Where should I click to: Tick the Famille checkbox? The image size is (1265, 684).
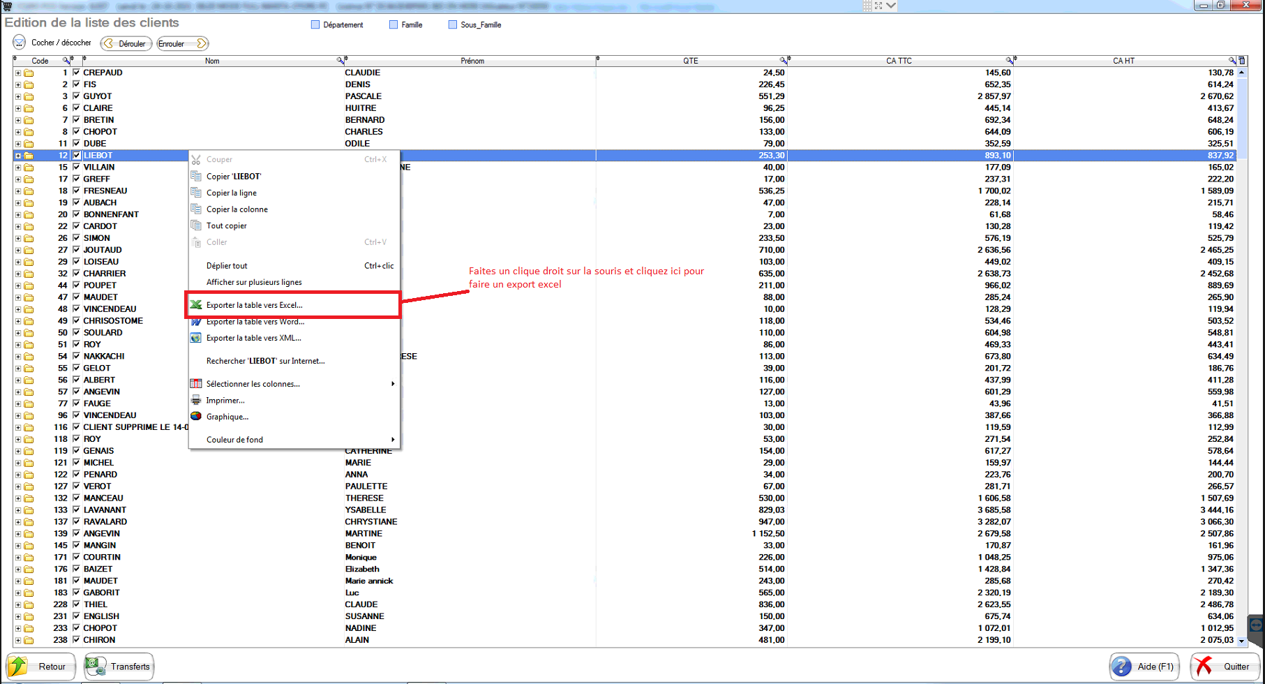coord(394,25)
